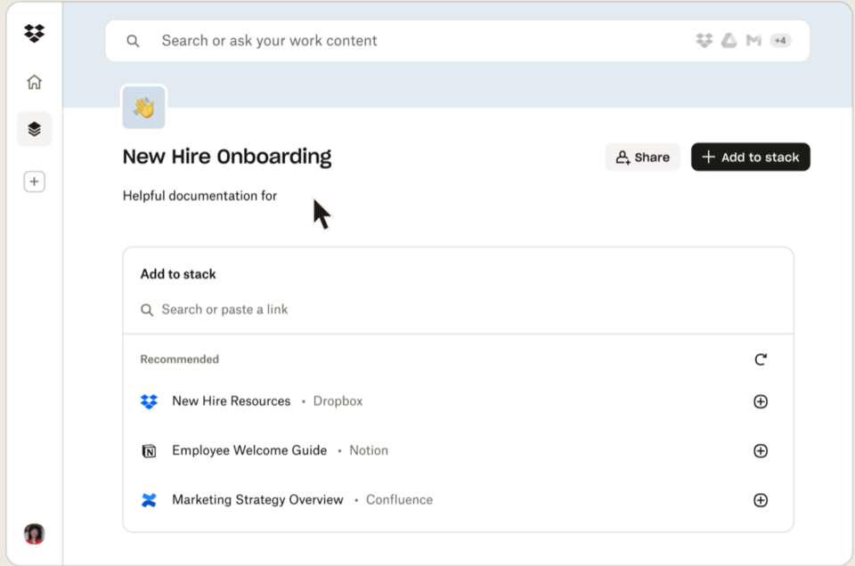Open Marketing Strategy Overview Confluence item

[257, 500]
